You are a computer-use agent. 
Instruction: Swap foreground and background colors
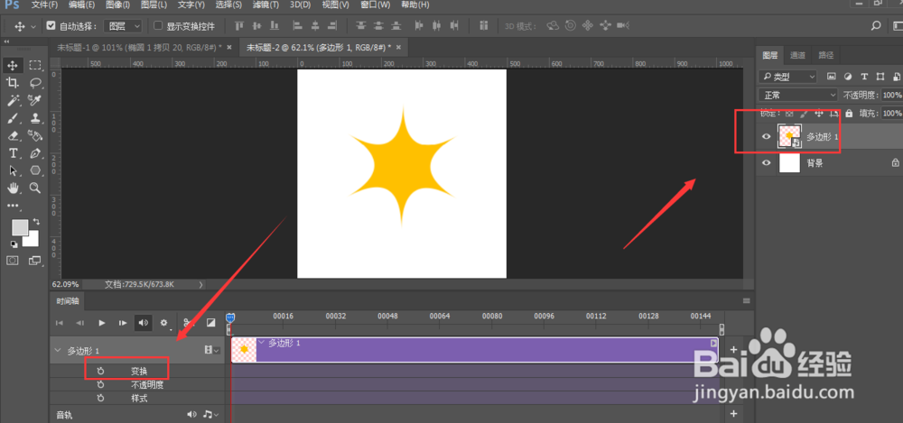click(36, 221)
